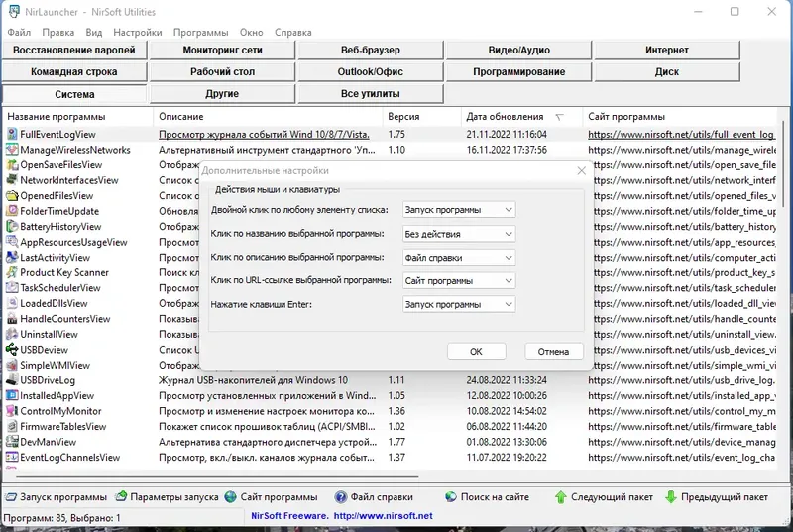Open the Настройки menu

pos(138,33)
